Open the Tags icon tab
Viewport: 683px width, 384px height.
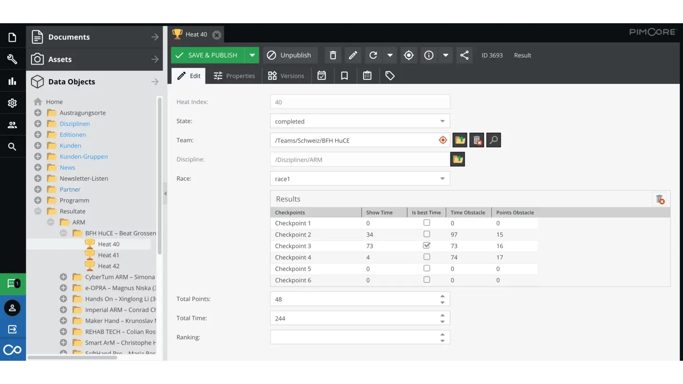[x=390, y=76]
